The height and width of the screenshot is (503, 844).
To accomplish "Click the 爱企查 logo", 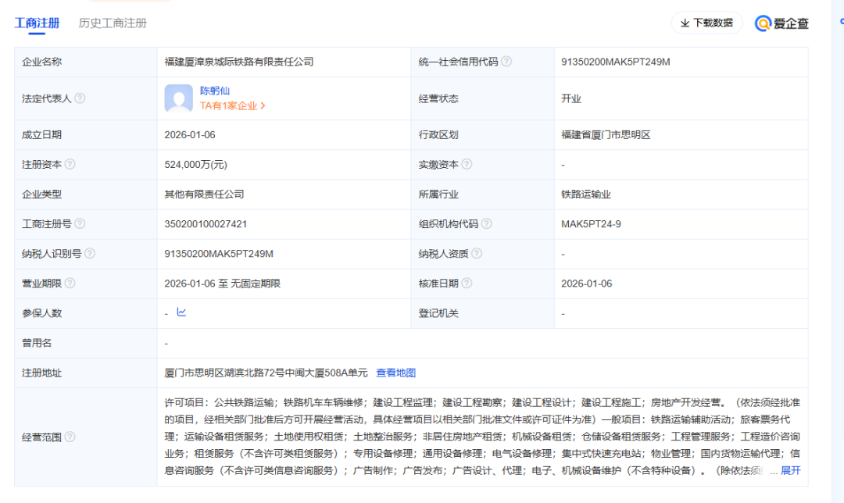I will (x=781, y=23).
